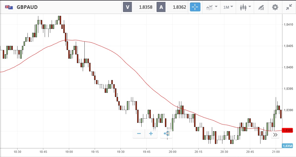This screenshot has width=296, height=157.
Task: Click the V sell price button
Action: point(139,7)
